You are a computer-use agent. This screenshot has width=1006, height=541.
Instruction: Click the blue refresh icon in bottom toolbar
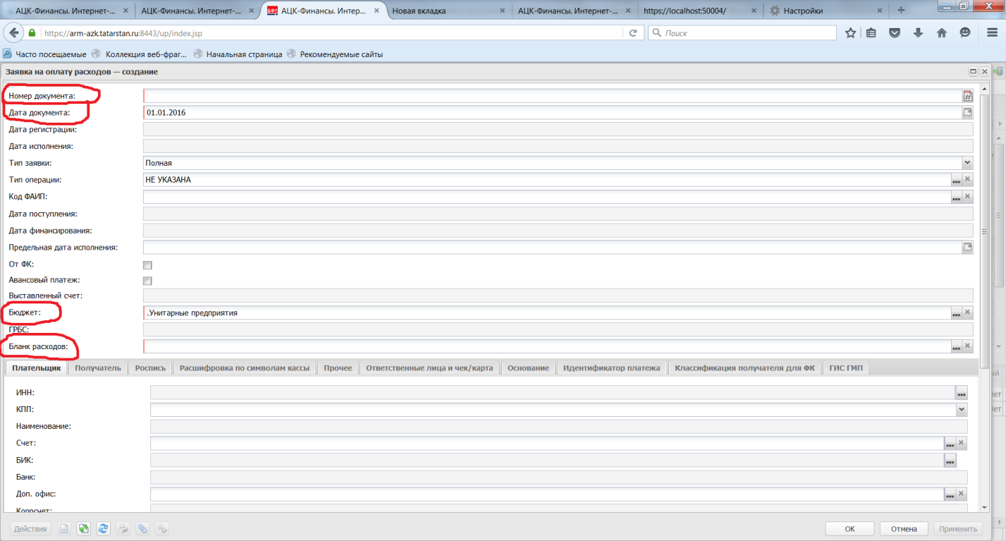click(x=103, y=528)
